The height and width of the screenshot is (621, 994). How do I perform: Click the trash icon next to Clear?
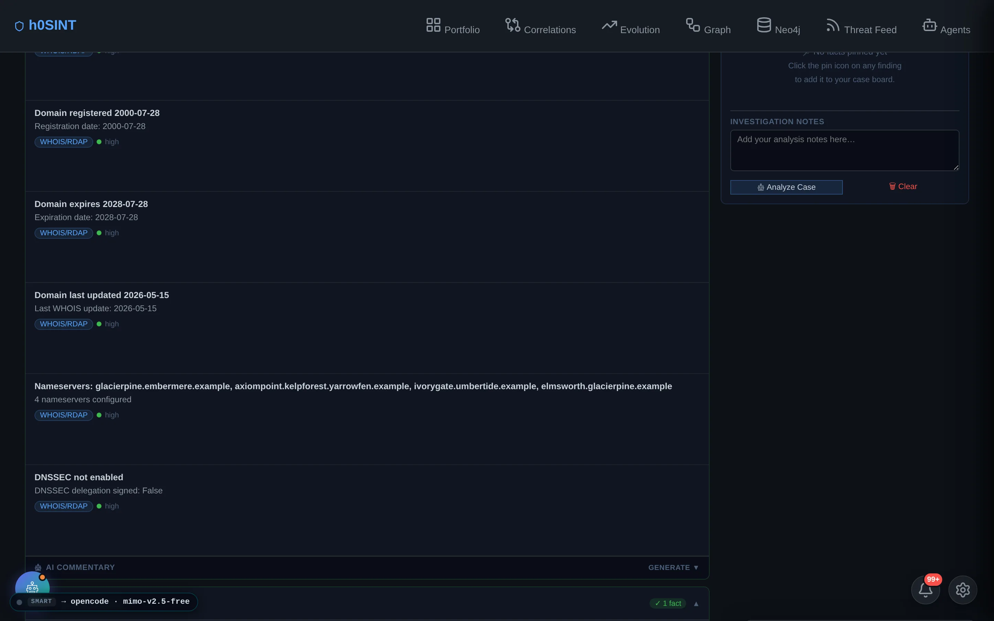pyautogui.click(x=892, y=186)
